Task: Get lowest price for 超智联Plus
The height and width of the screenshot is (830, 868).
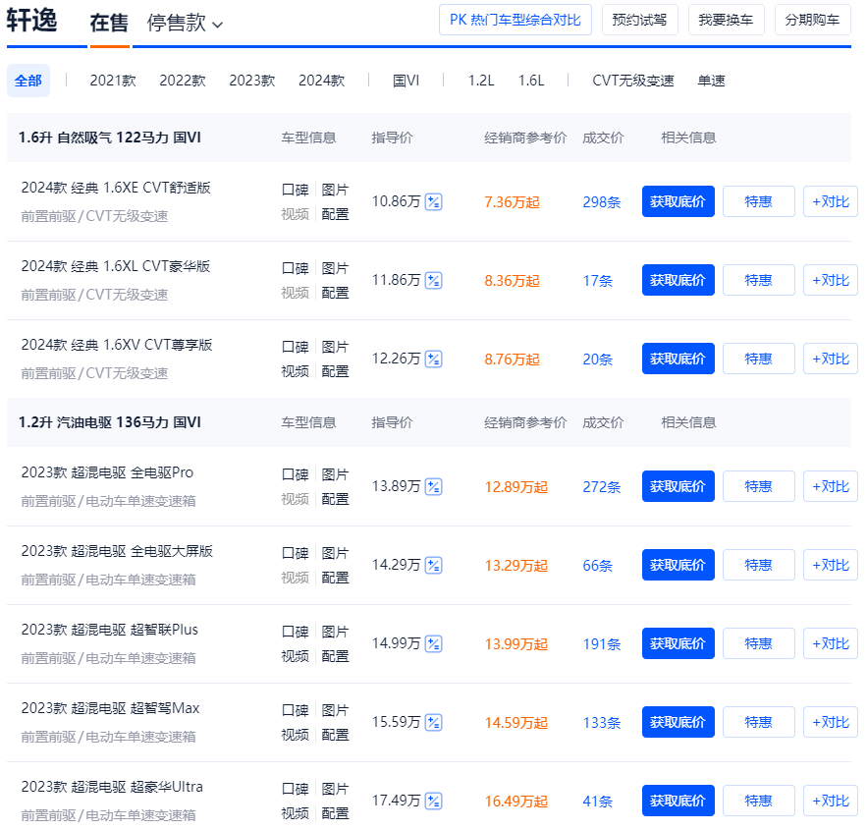Action: click(x=678, y=643)
